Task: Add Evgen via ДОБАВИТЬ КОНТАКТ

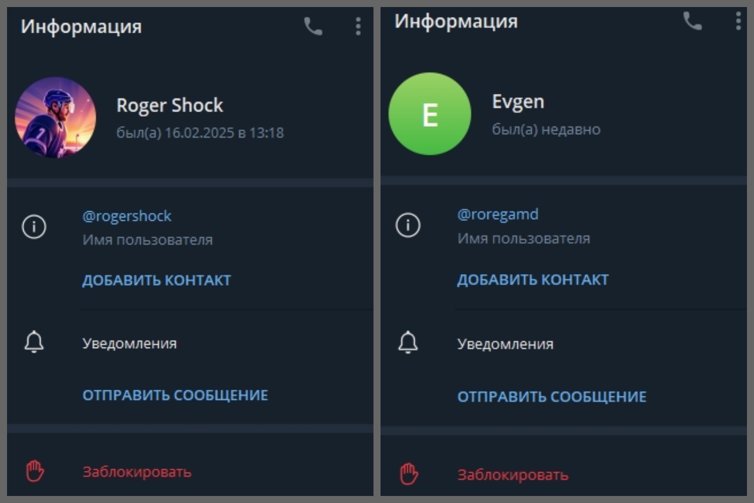Action: coord(533,280)
